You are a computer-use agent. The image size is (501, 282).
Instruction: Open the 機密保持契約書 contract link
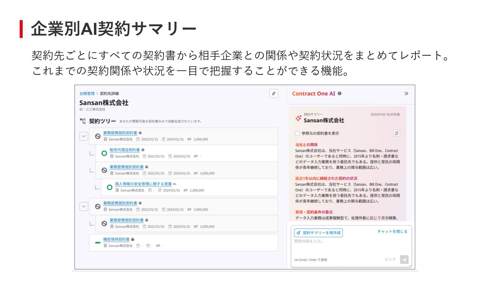[x=116, y=240]
